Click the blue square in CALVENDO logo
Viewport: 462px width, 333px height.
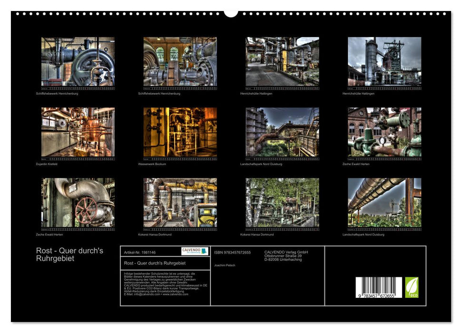(205, 251)
